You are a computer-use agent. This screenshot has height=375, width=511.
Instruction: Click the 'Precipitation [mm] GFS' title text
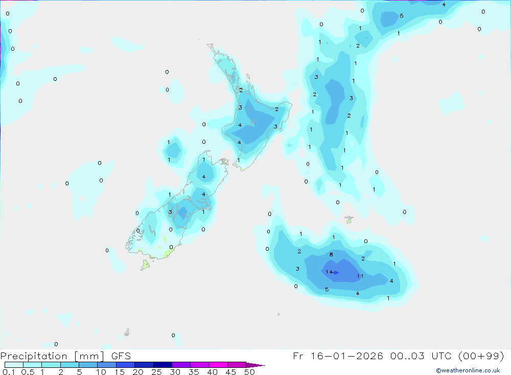(65, 356)
